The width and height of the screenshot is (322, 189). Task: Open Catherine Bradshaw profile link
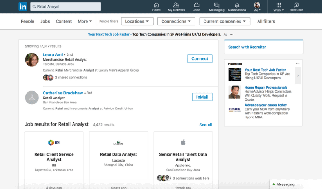click(x=63, y=93)
